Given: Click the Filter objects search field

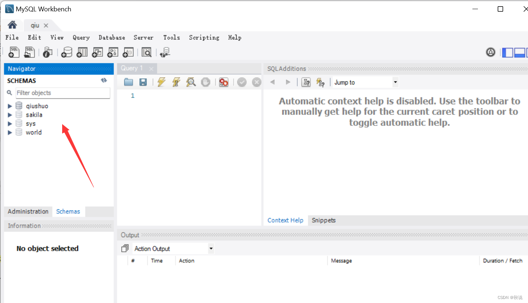Looking at the screenshot, I should point(63,93).
